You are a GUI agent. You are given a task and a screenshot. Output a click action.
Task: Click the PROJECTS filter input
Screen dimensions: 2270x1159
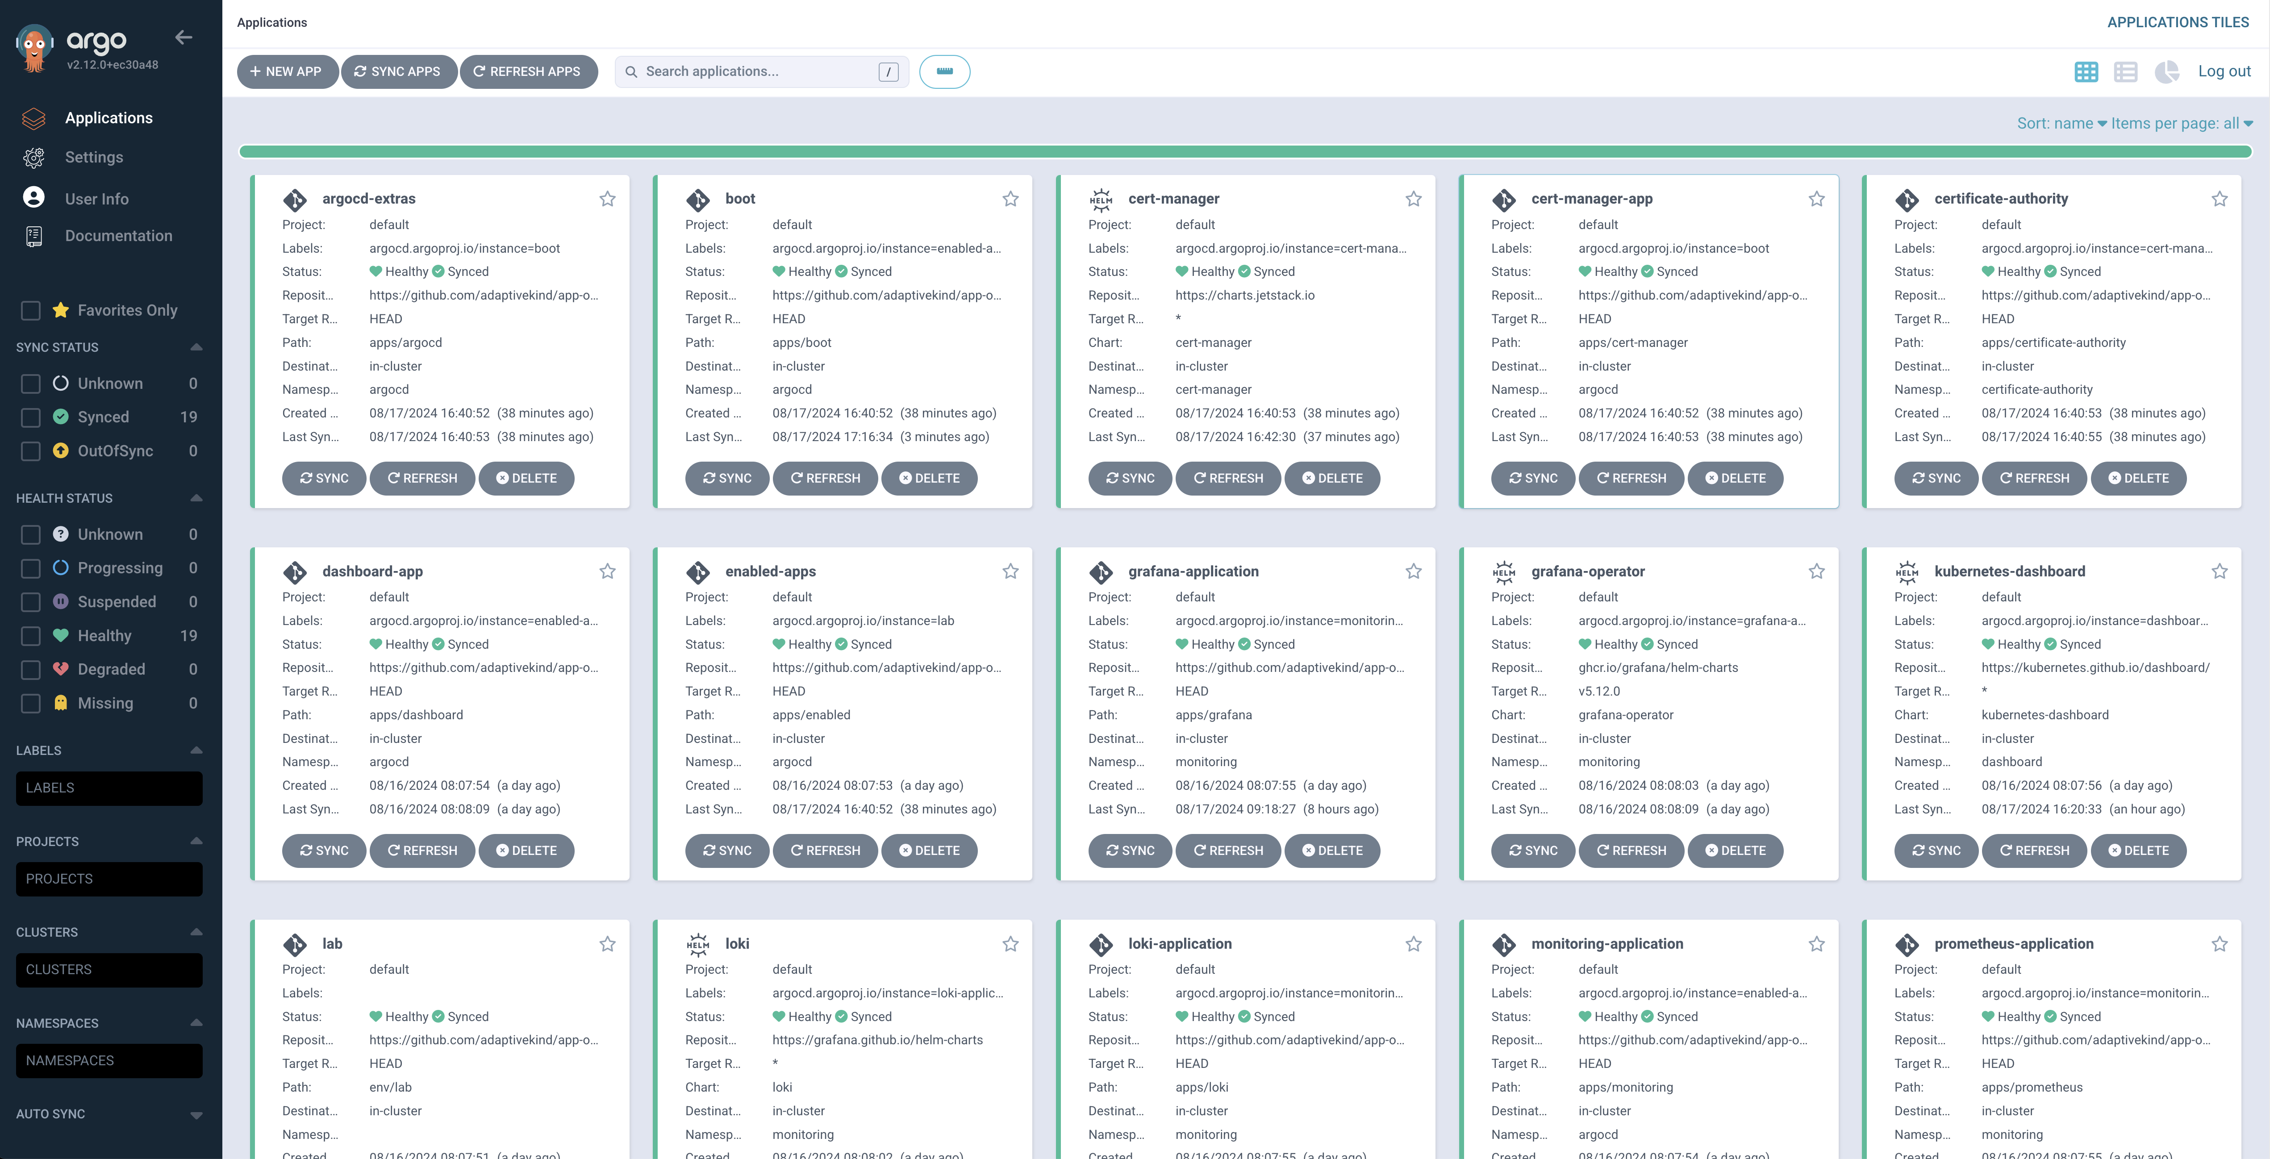click(x=109, y=879)
